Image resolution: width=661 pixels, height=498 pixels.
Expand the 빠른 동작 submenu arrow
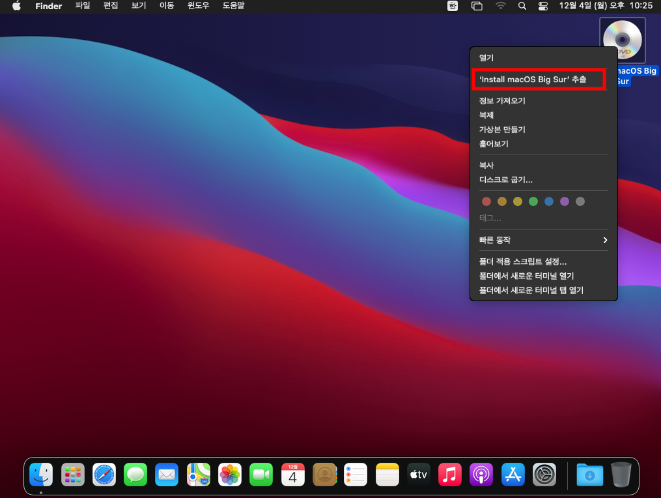coord(605,240)
